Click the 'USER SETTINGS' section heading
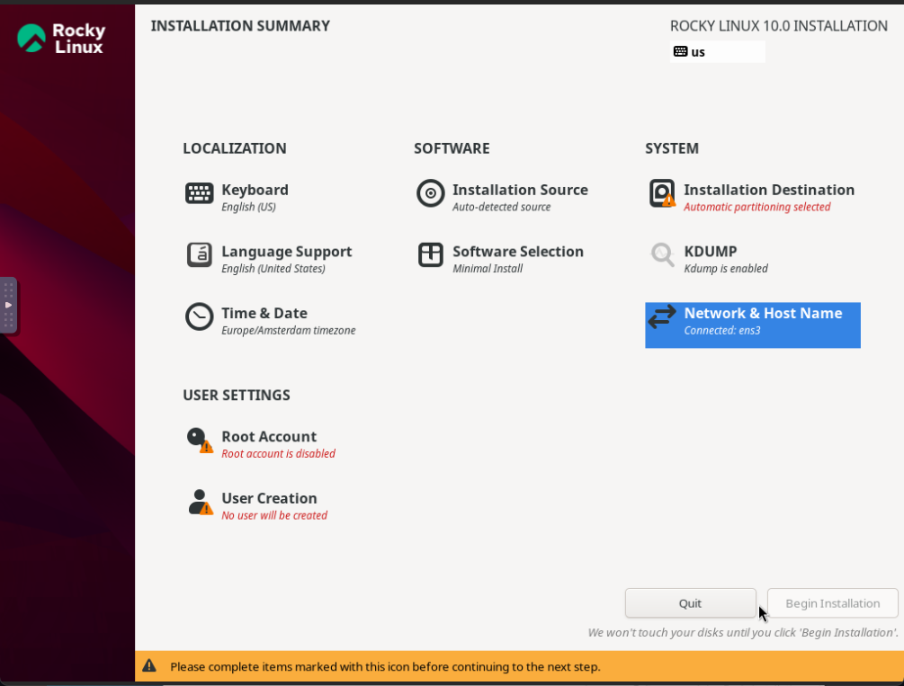 237,395
